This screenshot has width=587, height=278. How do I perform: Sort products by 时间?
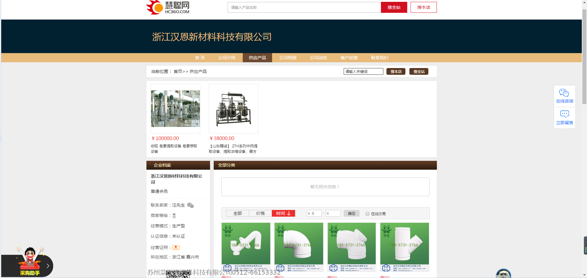(283, 213)
